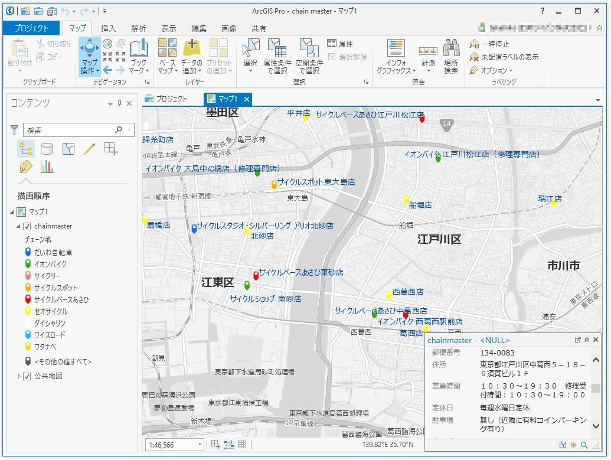611x460 pixels.
Task: Switch to the プロジェクト view tab
Action: pyautogui.click(x=166, y=99)
